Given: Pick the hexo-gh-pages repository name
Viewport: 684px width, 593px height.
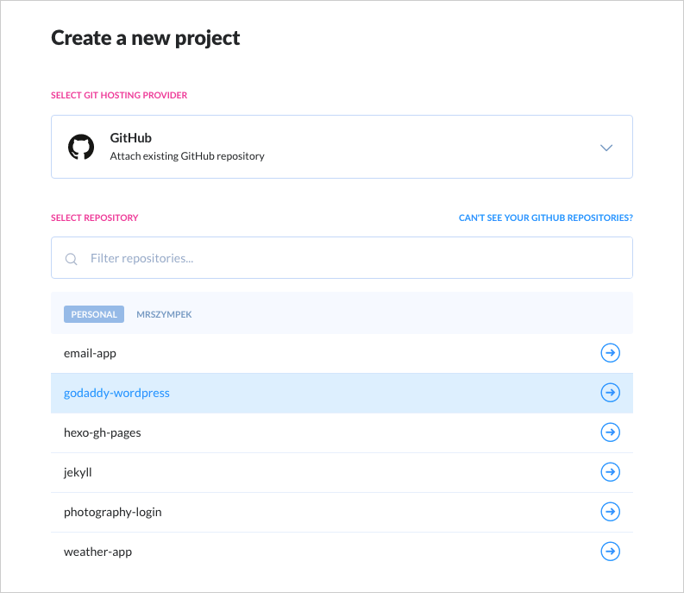Looking at the screenshot, I should click(102, 432).
